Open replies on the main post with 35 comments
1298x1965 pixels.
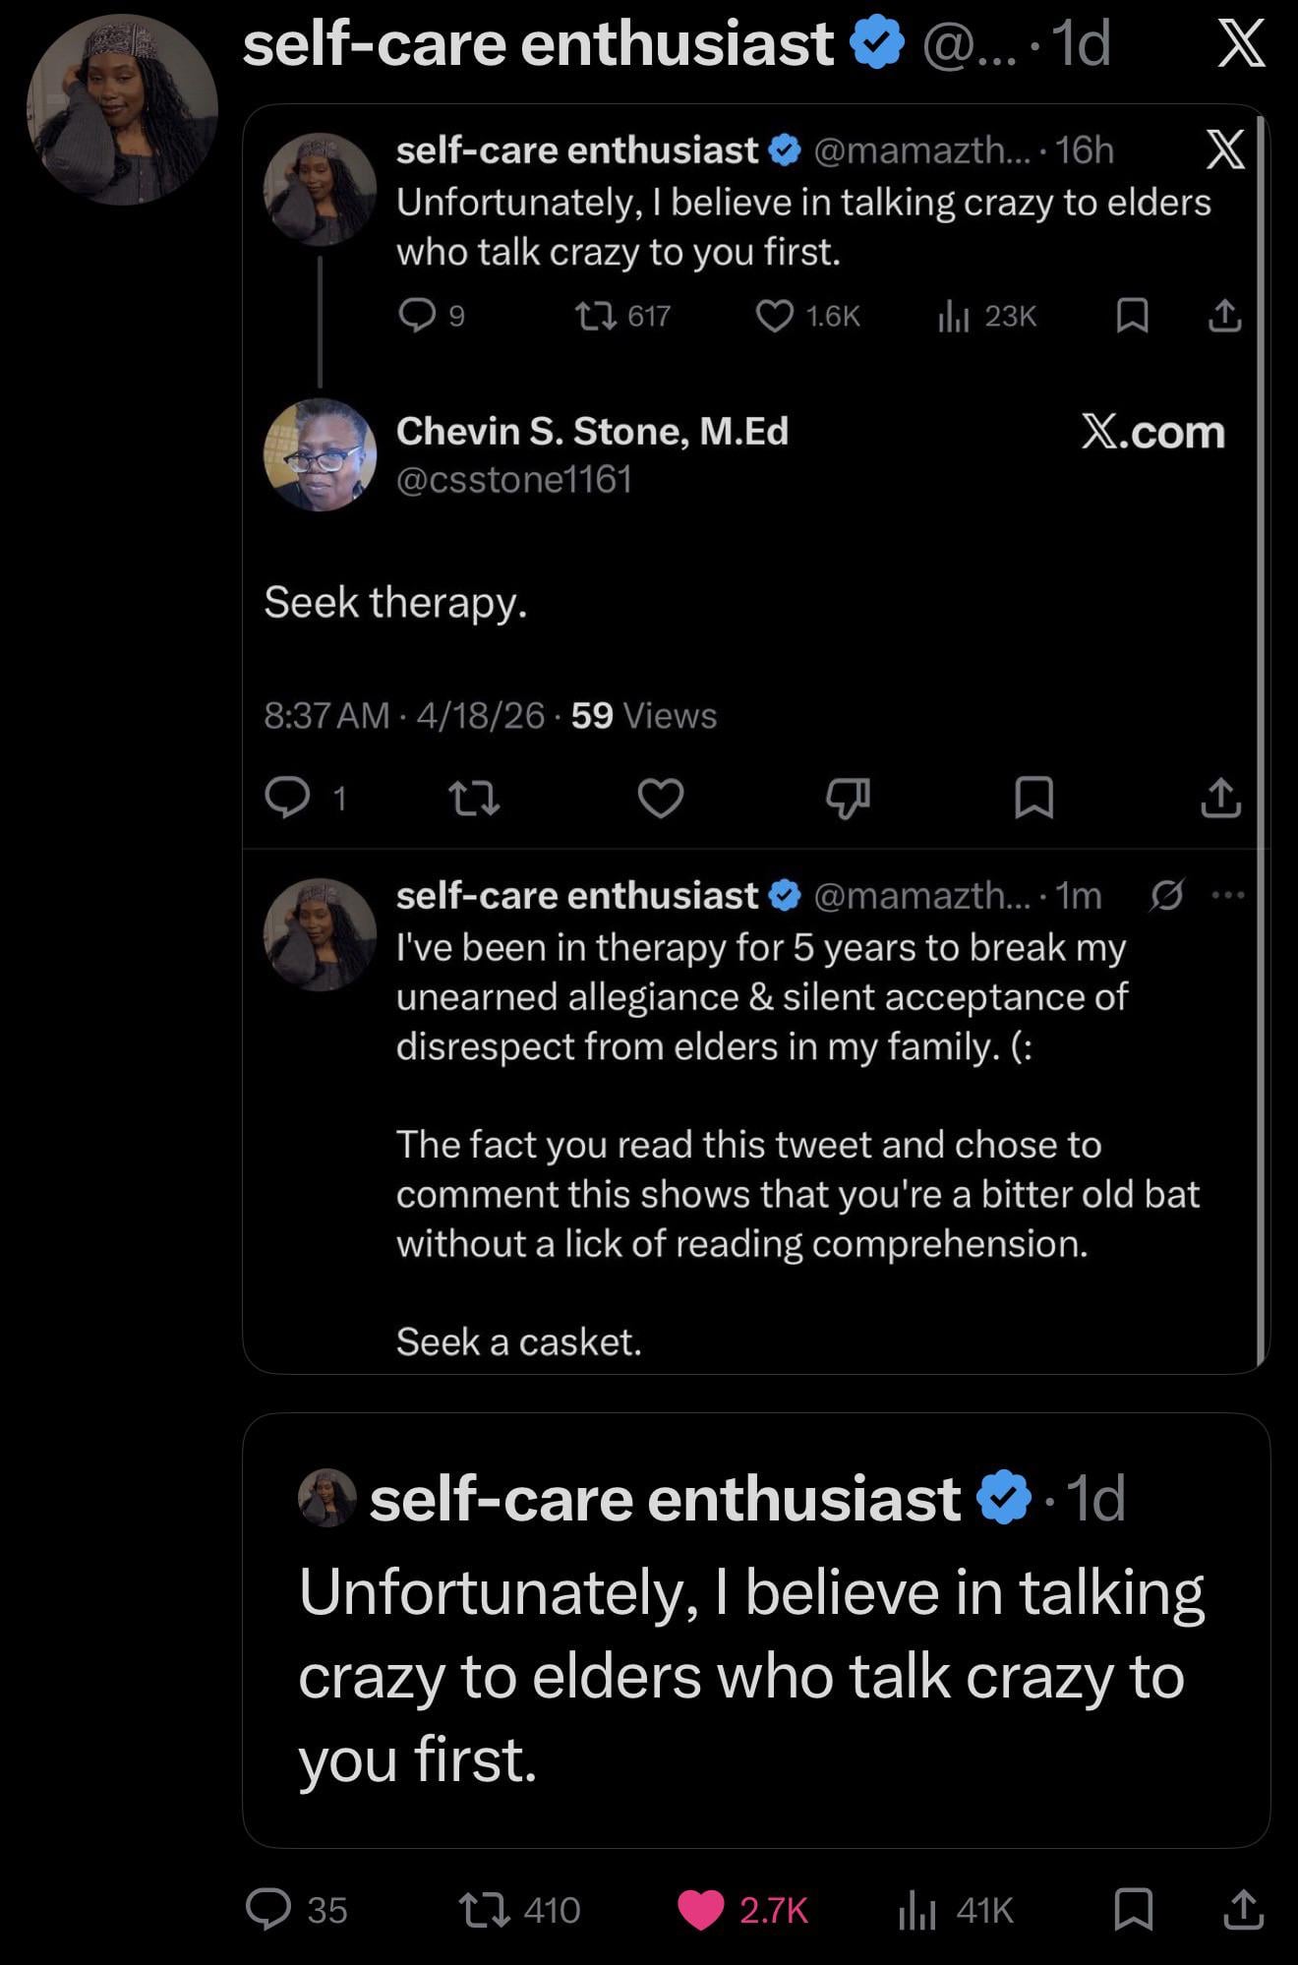click(x=268, y=1910)
